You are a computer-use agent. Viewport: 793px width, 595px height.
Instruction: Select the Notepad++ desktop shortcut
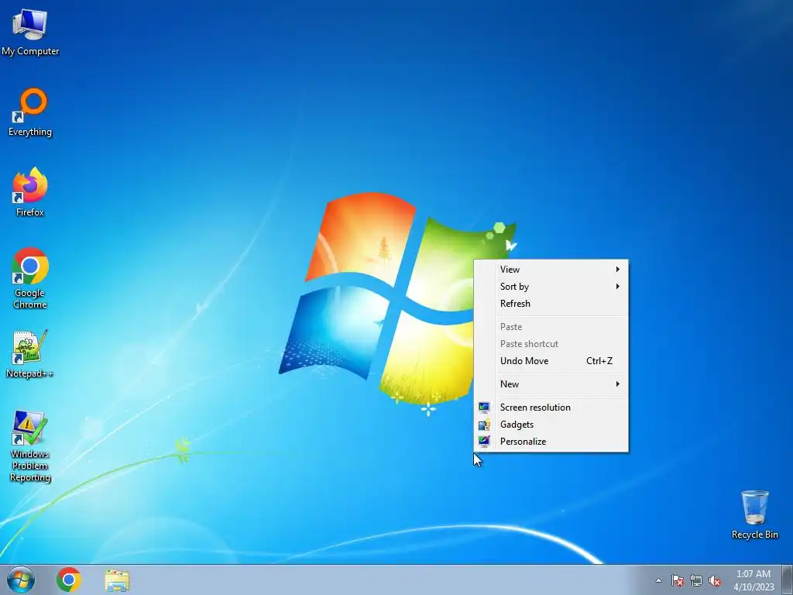coord(30,354)
